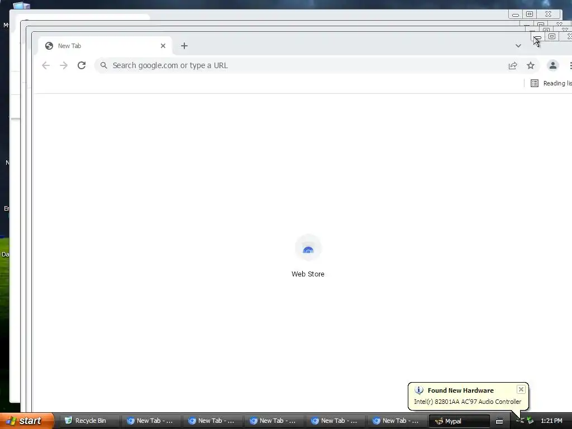Open on-screen keyboard tray icon
The width and height of the screenshot is (572, 429).
point(499,421)
